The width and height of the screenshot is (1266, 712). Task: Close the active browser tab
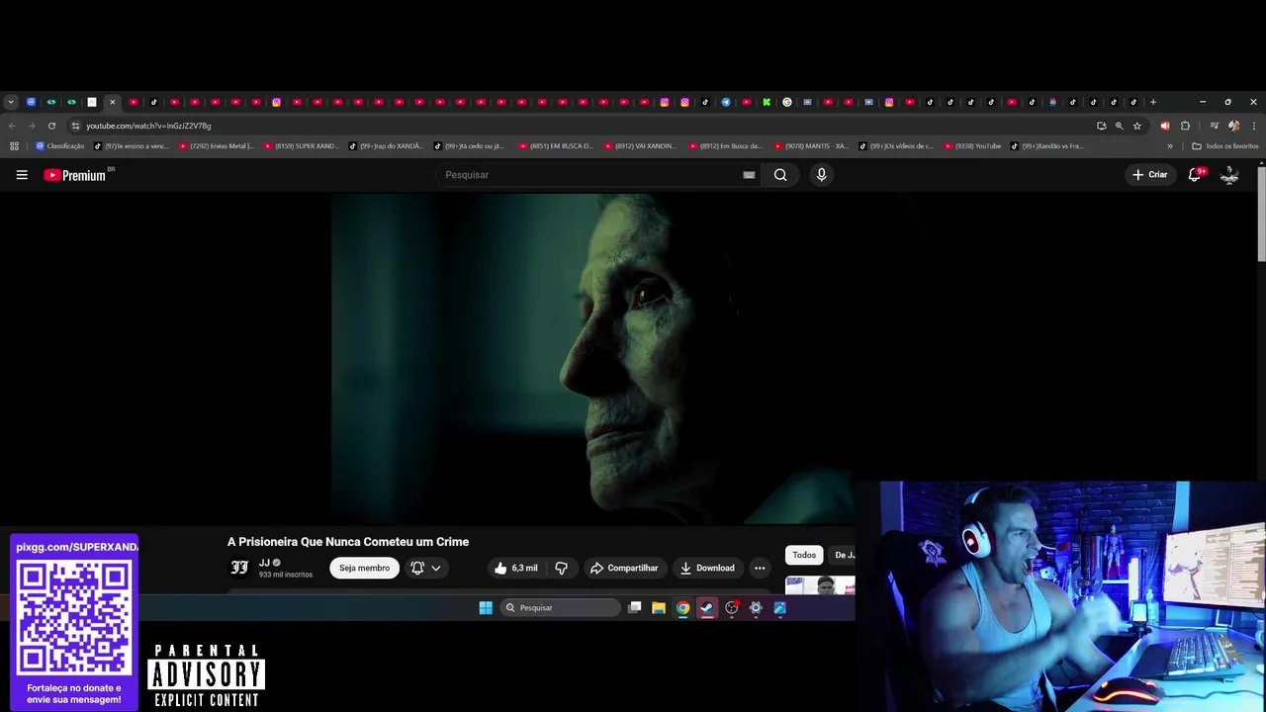tap(113, 102)
